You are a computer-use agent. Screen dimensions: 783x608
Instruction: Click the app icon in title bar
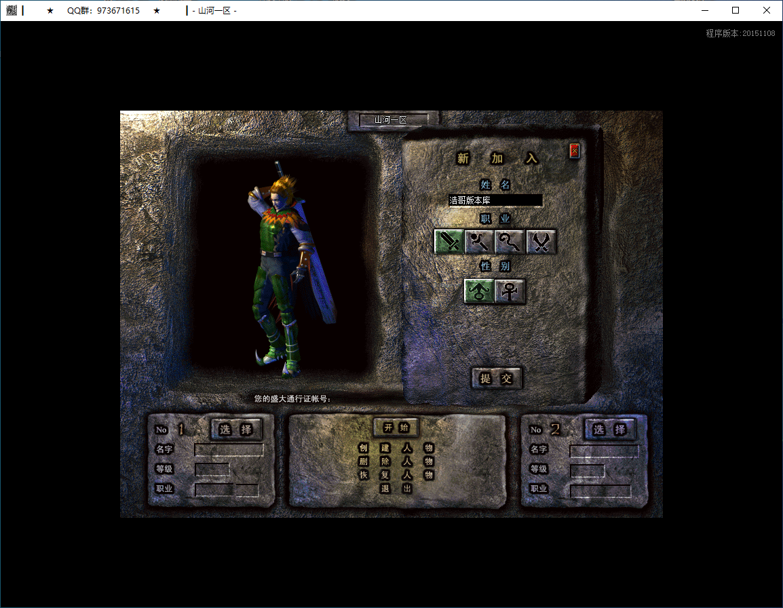[12, 10]
